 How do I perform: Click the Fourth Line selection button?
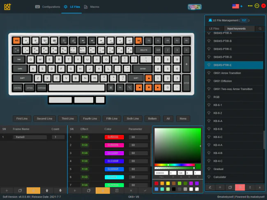[x=90, y=119]
